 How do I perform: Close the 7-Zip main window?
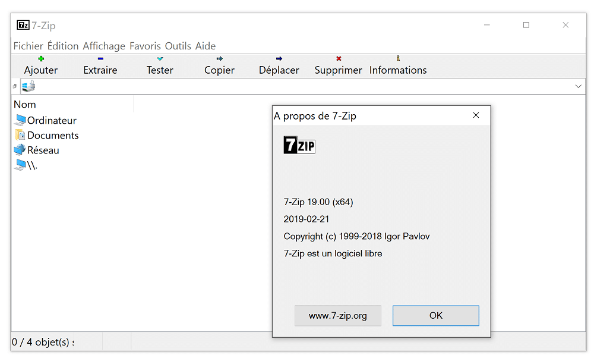pyautogui.click(x=565, y=25)
